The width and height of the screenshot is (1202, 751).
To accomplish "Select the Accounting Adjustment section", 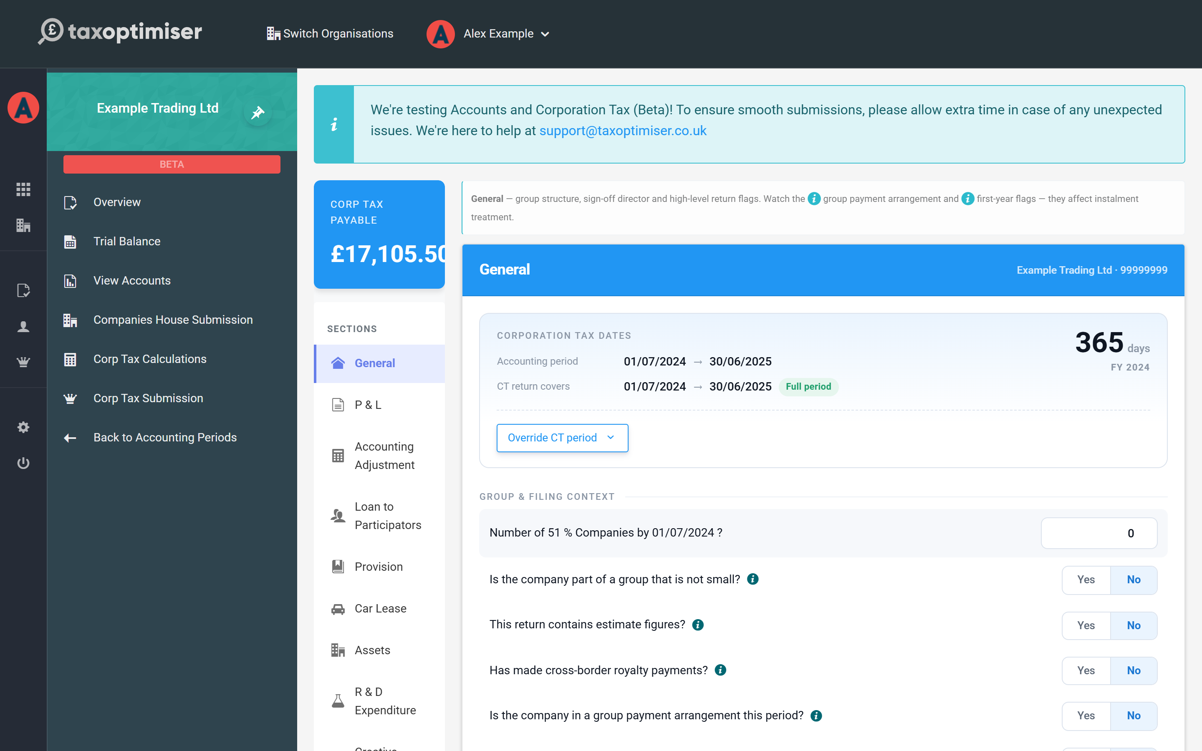I will click(379, 456).
